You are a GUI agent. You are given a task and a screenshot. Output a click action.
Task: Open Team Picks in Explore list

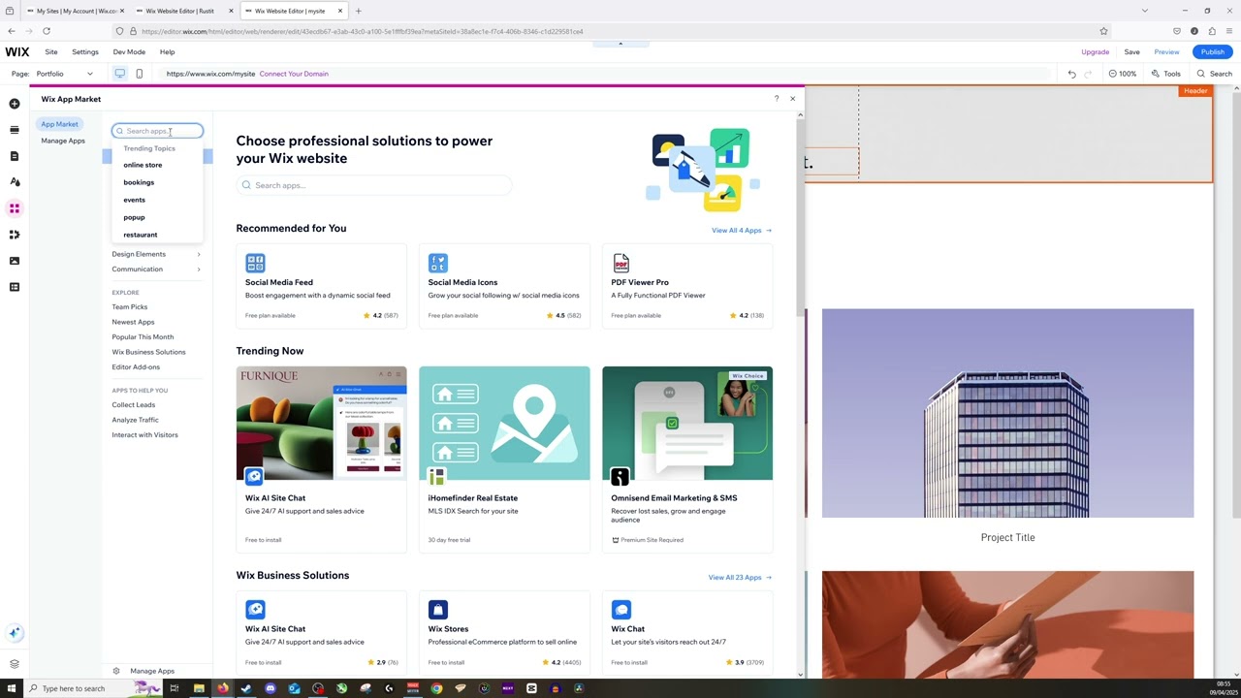(x=130, y=307)
